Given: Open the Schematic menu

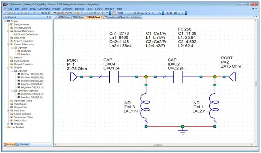Looking at the screenshot, I should [44, 9].
